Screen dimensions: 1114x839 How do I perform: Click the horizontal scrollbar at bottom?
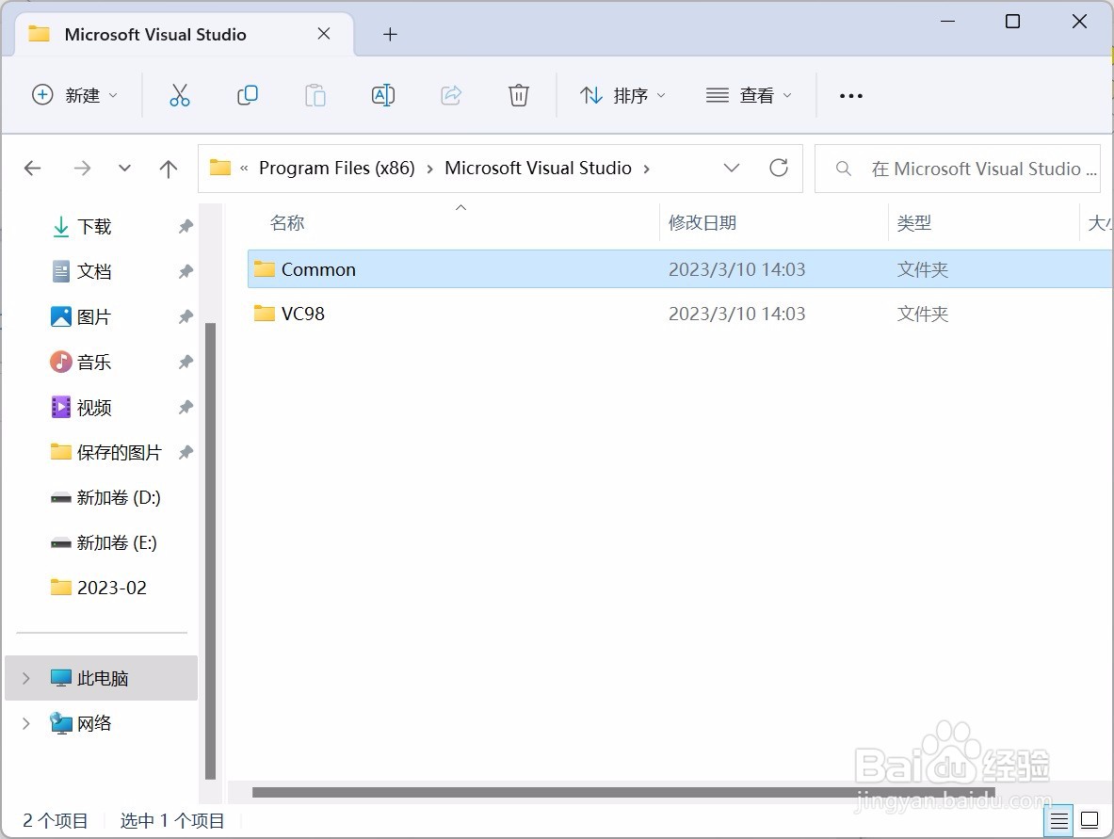[x=623, y=792]
